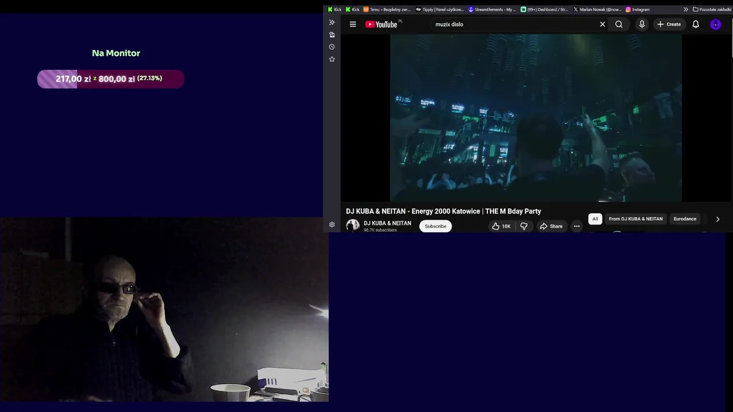Open the purple account avatar menu
This screenshot has height=412, width=733.
point(715,24)
